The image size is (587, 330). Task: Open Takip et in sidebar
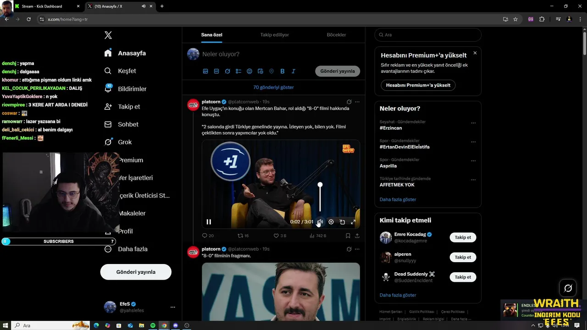(122, 106)
